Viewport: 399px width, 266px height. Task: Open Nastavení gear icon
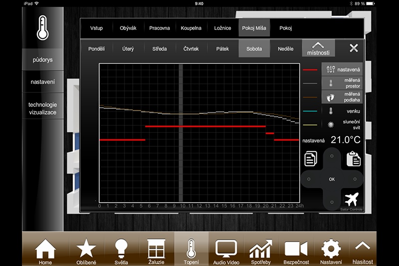click(331, 252)
